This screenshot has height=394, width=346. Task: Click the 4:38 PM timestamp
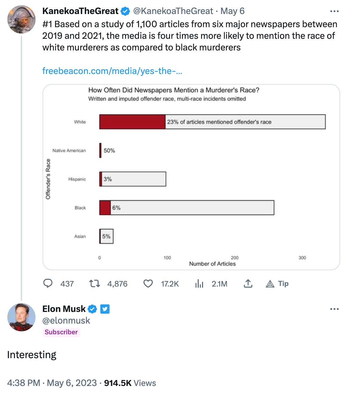[24, 383]
